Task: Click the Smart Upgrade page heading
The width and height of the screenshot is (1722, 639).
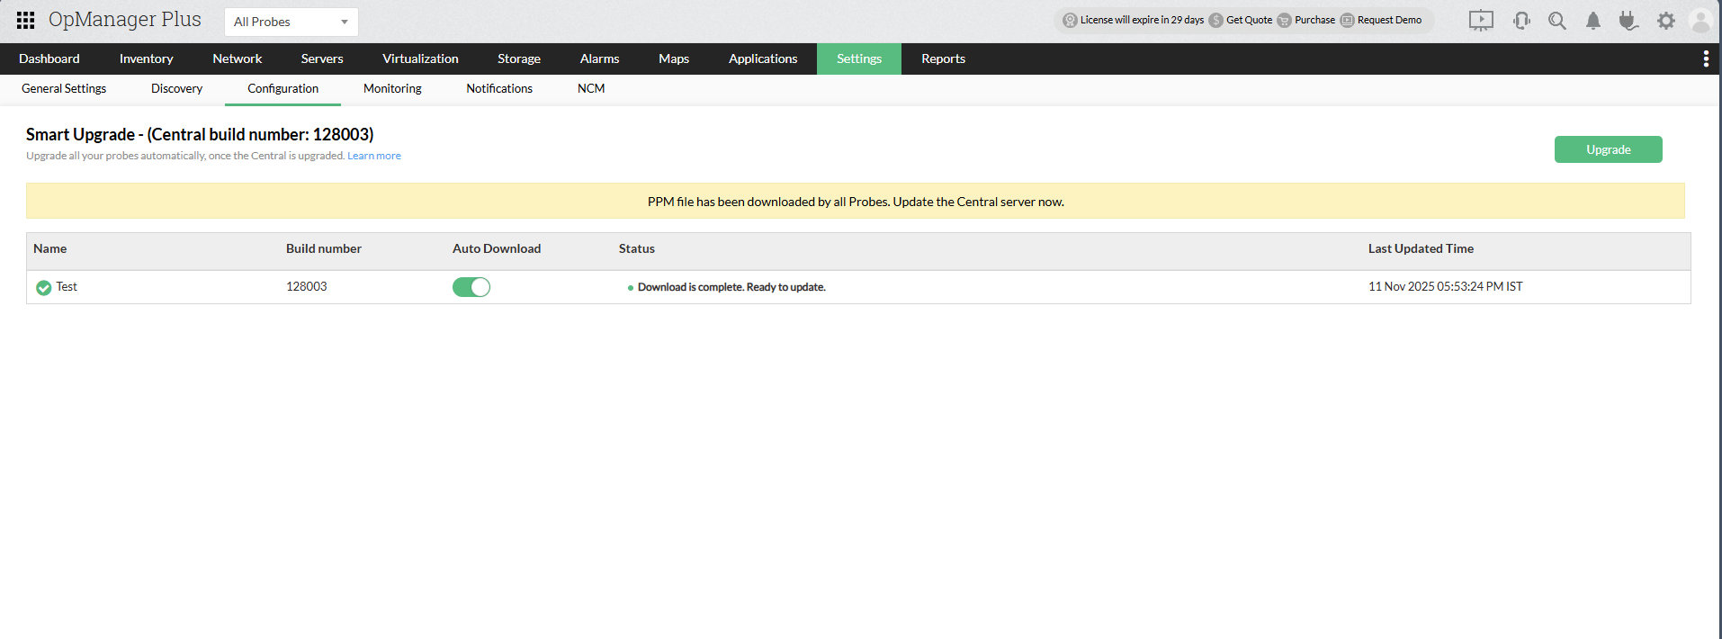Action: coord(200,134)
